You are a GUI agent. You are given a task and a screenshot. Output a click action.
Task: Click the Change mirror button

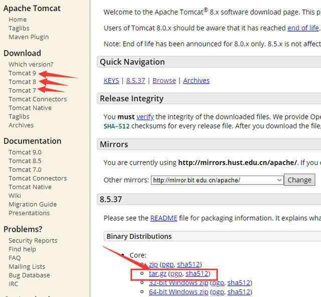[299, 180]
